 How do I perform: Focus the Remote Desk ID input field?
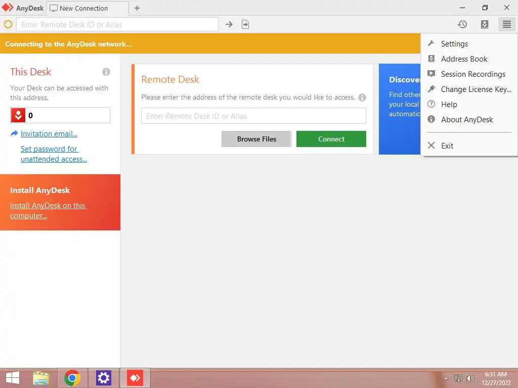(x=253, y=116)
